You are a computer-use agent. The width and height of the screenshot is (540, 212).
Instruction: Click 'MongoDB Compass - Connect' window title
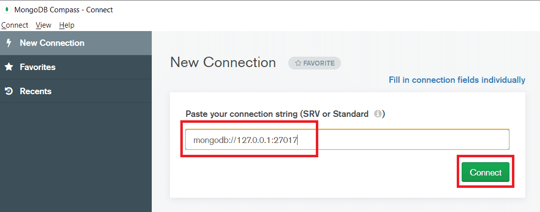[x=64, y=10]
